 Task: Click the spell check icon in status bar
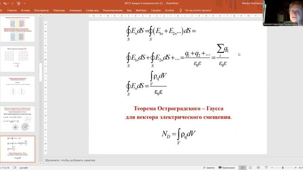pos(15,168)
